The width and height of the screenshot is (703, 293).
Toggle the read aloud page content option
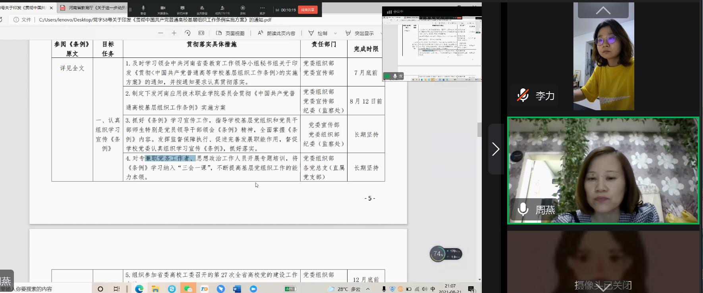tap(276, 33)
